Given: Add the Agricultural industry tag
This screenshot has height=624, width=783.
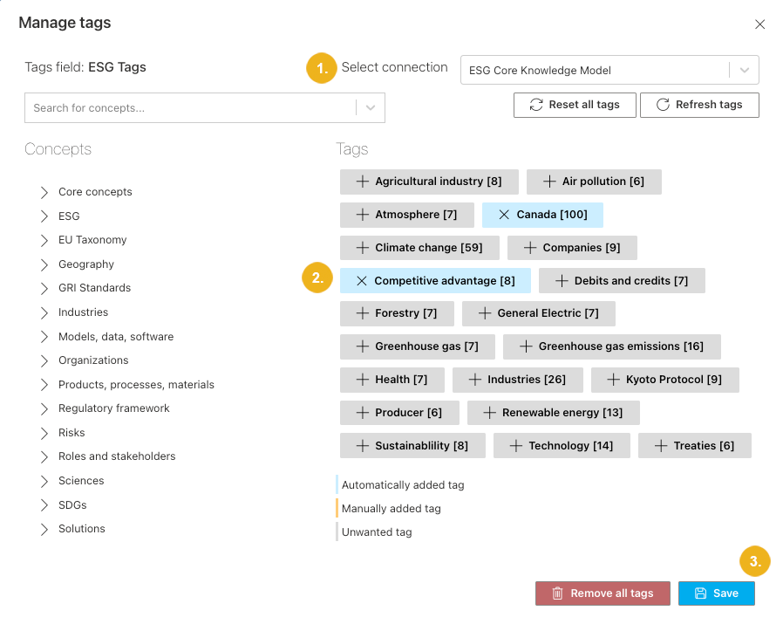Looking at the screenshot, I should (363, 182).
